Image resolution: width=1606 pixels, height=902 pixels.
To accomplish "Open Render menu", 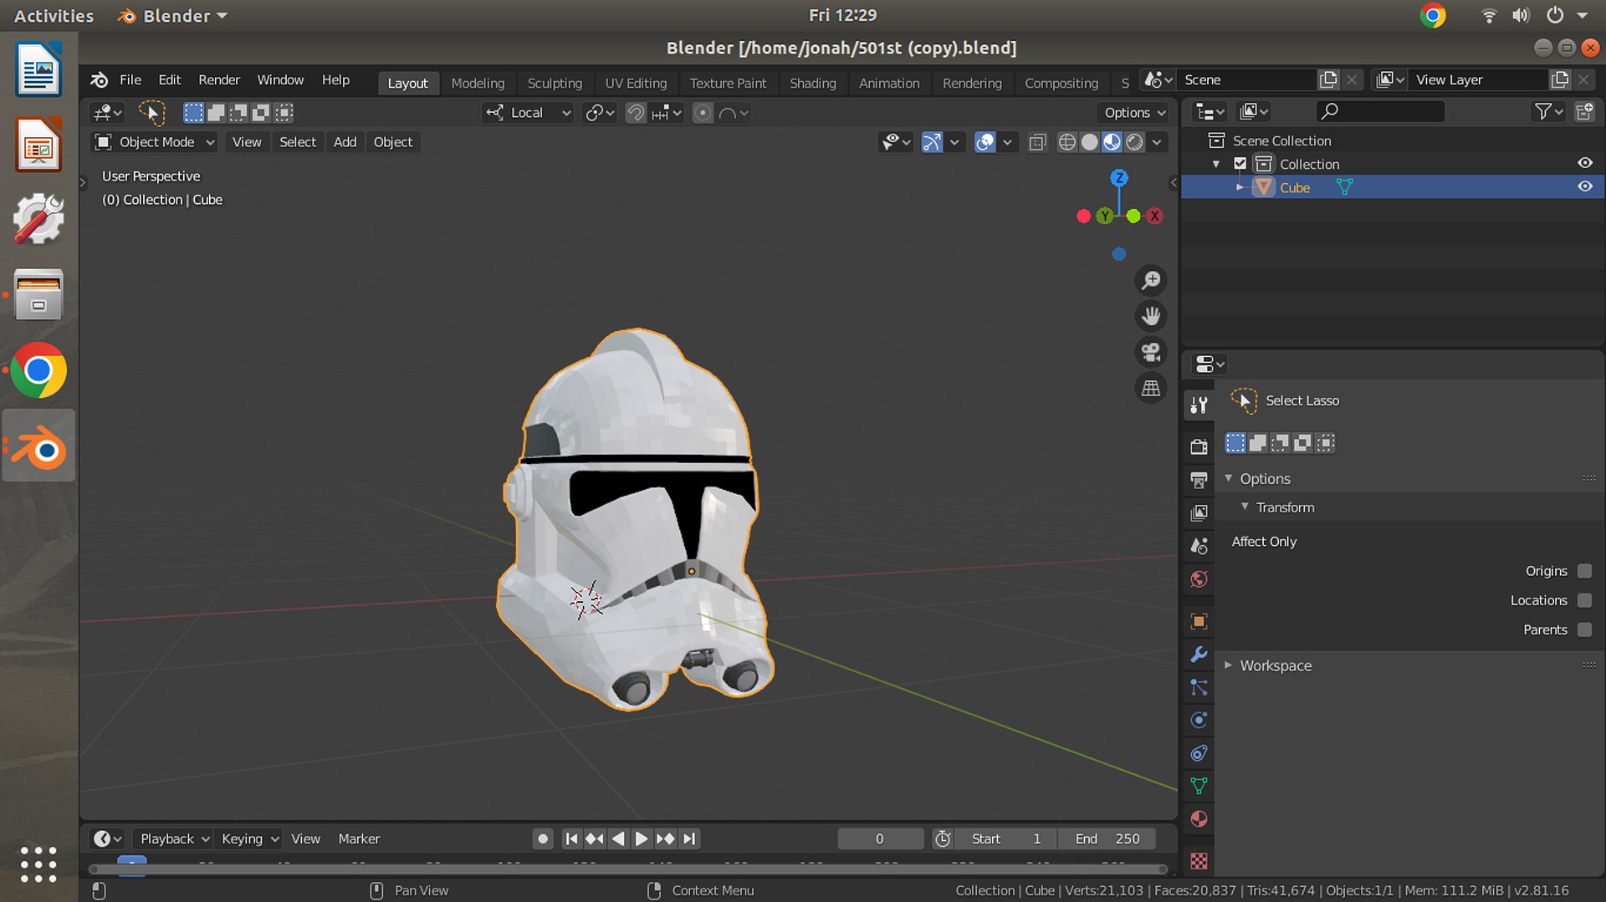I will coord(219,79).
